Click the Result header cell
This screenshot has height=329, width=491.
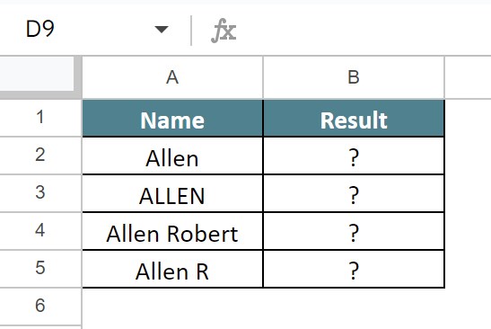click(x=354, y=119)
